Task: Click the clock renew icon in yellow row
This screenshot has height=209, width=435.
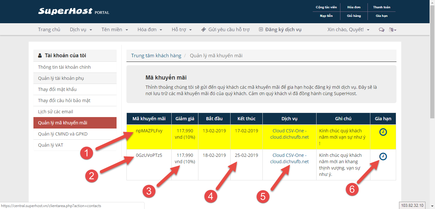Action: [383, 132]
